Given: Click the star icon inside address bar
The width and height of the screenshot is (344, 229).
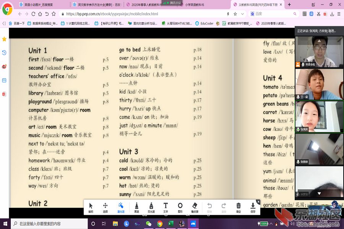Looking at the screenshot, I should click(235, 14).
